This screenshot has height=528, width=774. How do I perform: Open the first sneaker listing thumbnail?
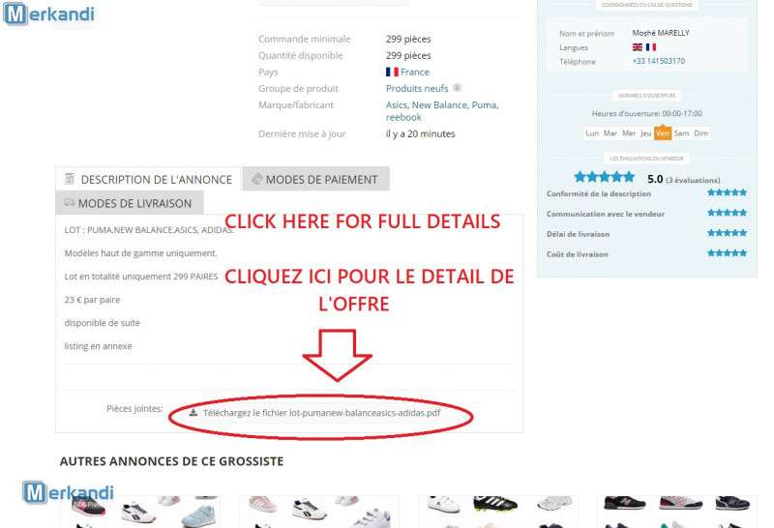(141, 512)
